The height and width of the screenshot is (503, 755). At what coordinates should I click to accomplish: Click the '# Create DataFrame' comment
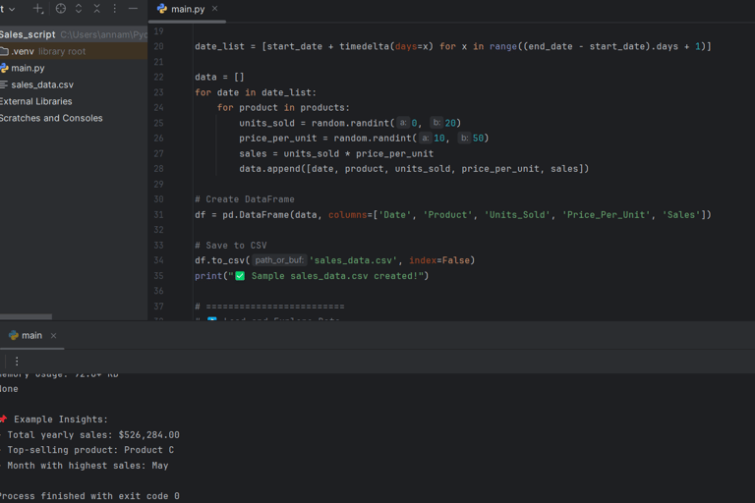point(245,199)
